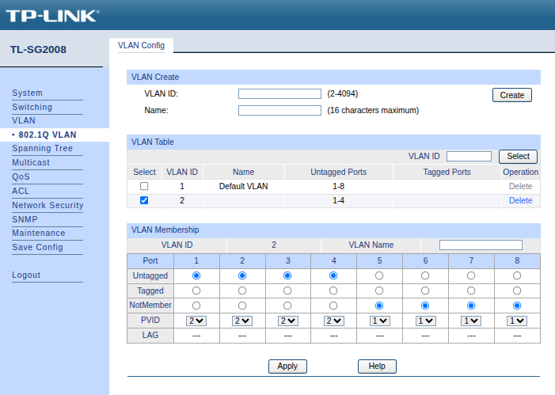Click the 'Tagged Ports' column header
555x395 pixels.
(x=447, y=172)
